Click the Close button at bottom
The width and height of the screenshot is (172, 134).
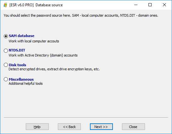(133, 127)
